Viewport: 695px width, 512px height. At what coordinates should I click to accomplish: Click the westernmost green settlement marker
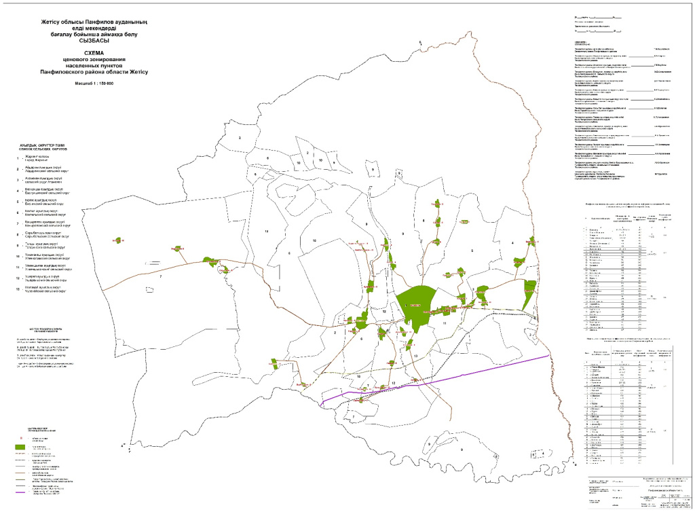click(x=118, y=240)
